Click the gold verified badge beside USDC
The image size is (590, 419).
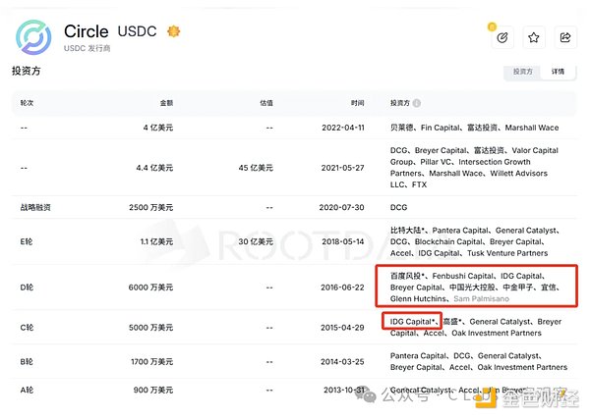pyautogui.click(x=175, y=31)
